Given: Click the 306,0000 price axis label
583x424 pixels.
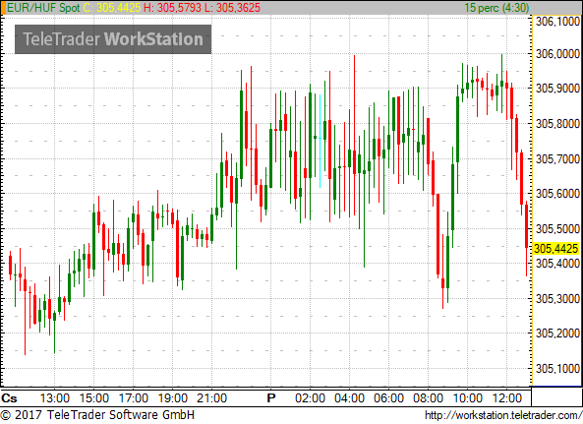Looking at the screenshot, I should 557,54.
